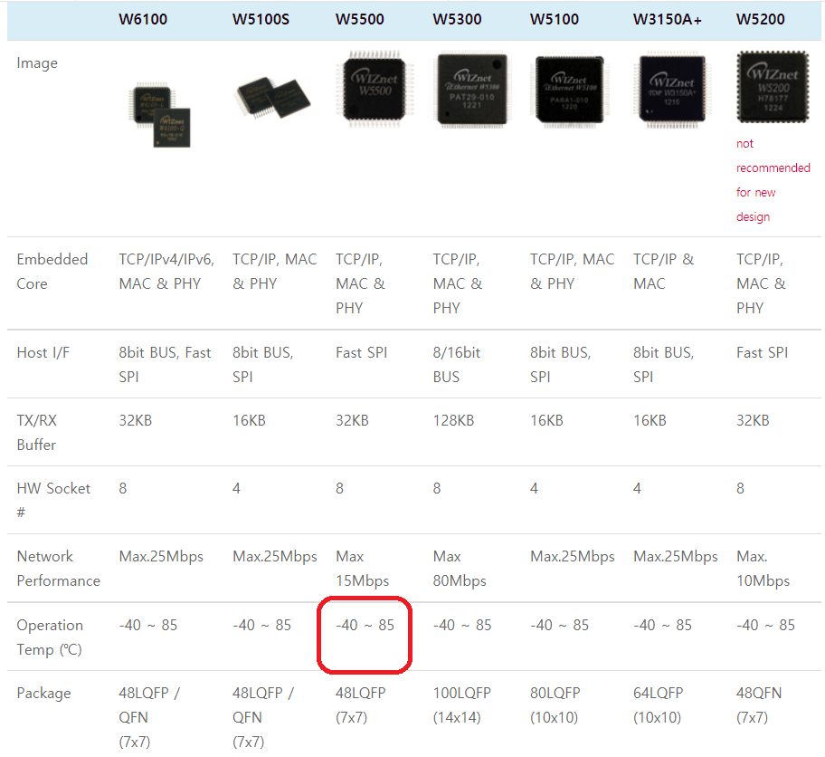
Task: Click W5100S's HW socket count '4'
Action: tap(236, 488)
